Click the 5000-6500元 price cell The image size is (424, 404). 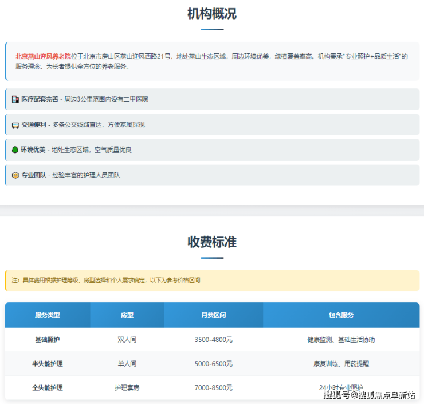pos(213,364)
